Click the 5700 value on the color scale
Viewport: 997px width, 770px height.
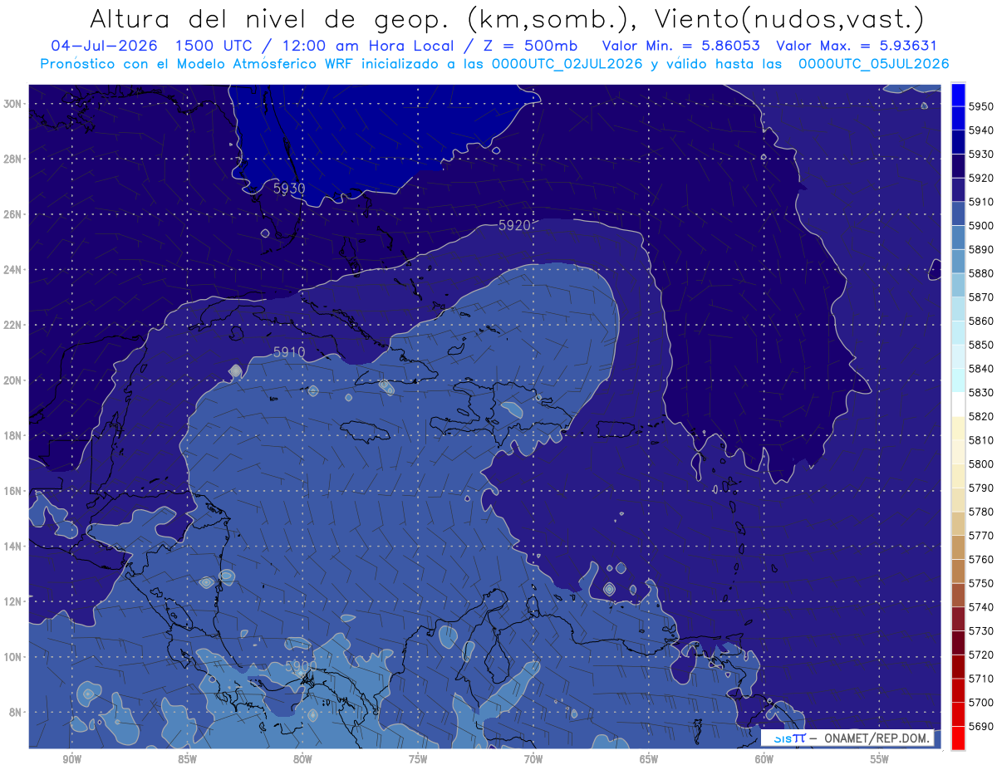(981, 703)
